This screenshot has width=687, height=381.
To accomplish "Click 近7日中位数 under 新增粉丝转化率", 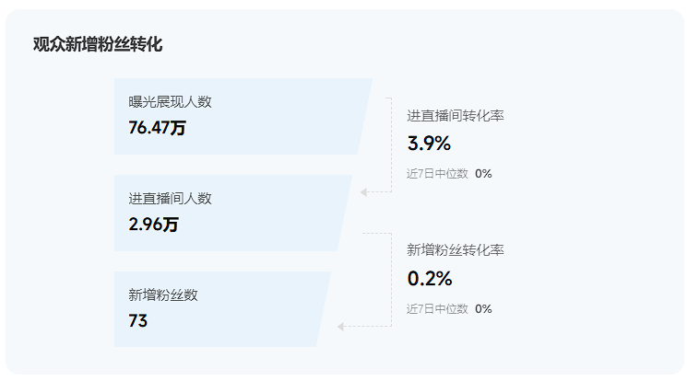I will click(437, 309).
